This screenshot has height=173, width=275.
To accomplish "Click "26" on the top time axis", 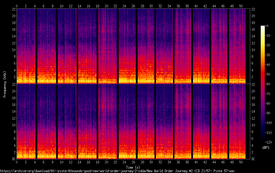I will (x=133, y=6).
